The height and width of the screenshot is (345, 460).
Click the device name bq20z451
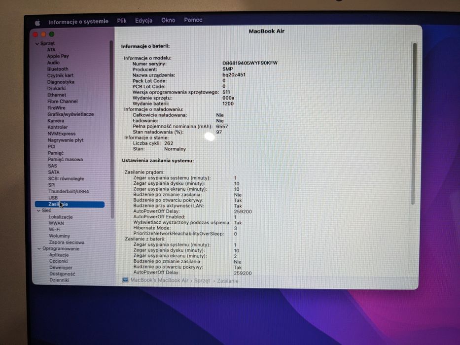(234, 75)
